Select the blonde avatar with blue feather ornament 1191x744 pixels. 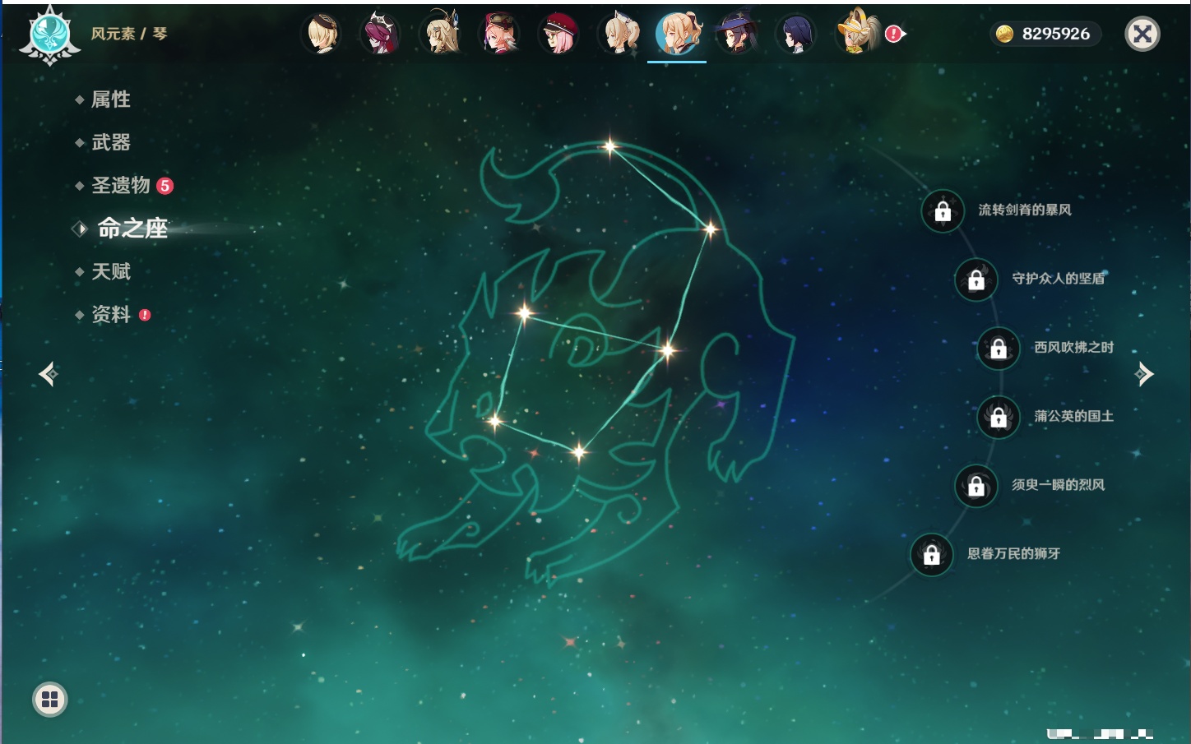click(440, 35)
